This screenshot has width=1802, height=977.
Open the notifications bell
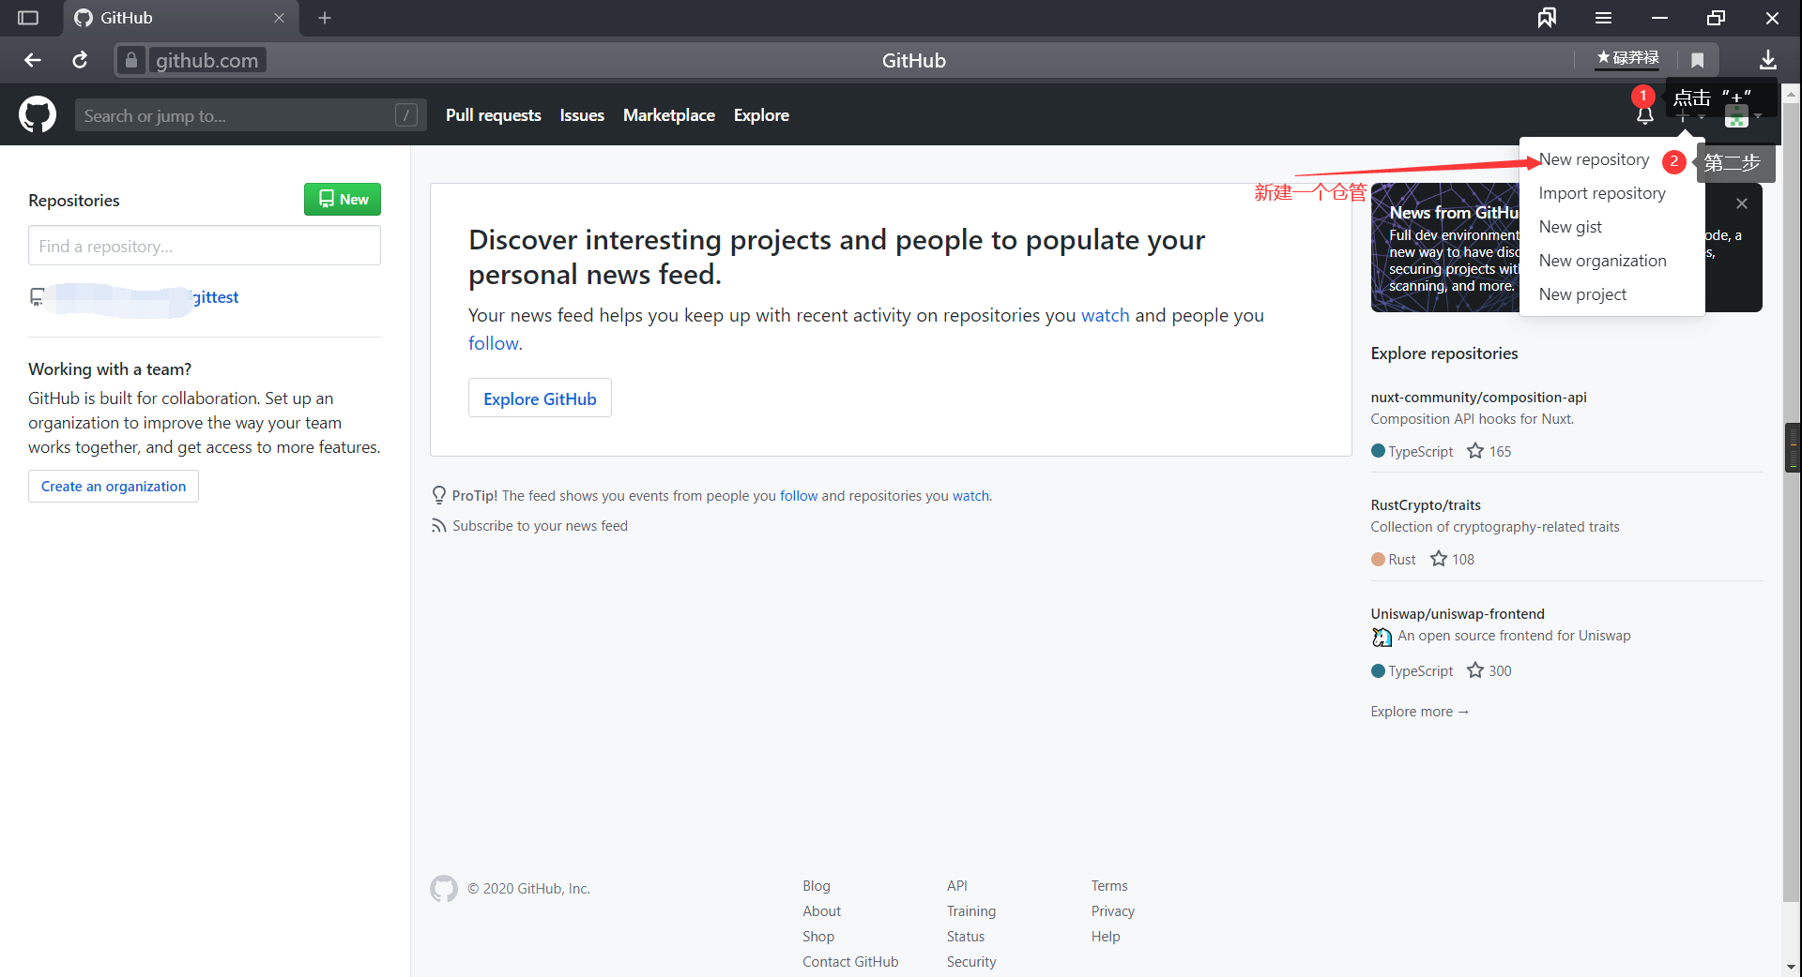(1644, 115)
